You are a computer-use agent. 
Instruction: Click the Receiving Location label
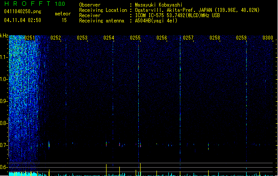103,10
